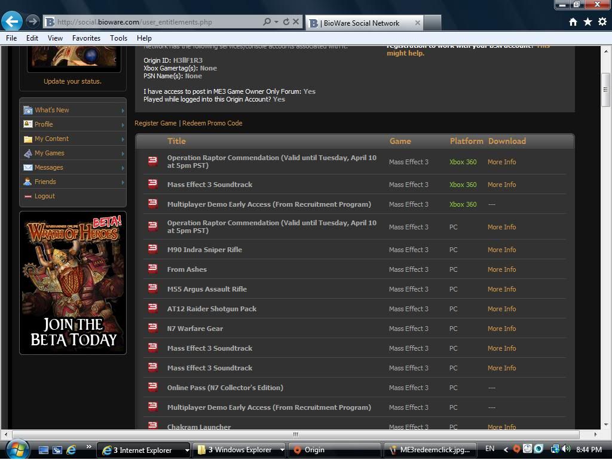
Task: Open the address bar search dropdown arrow
Action: [276, 22]
